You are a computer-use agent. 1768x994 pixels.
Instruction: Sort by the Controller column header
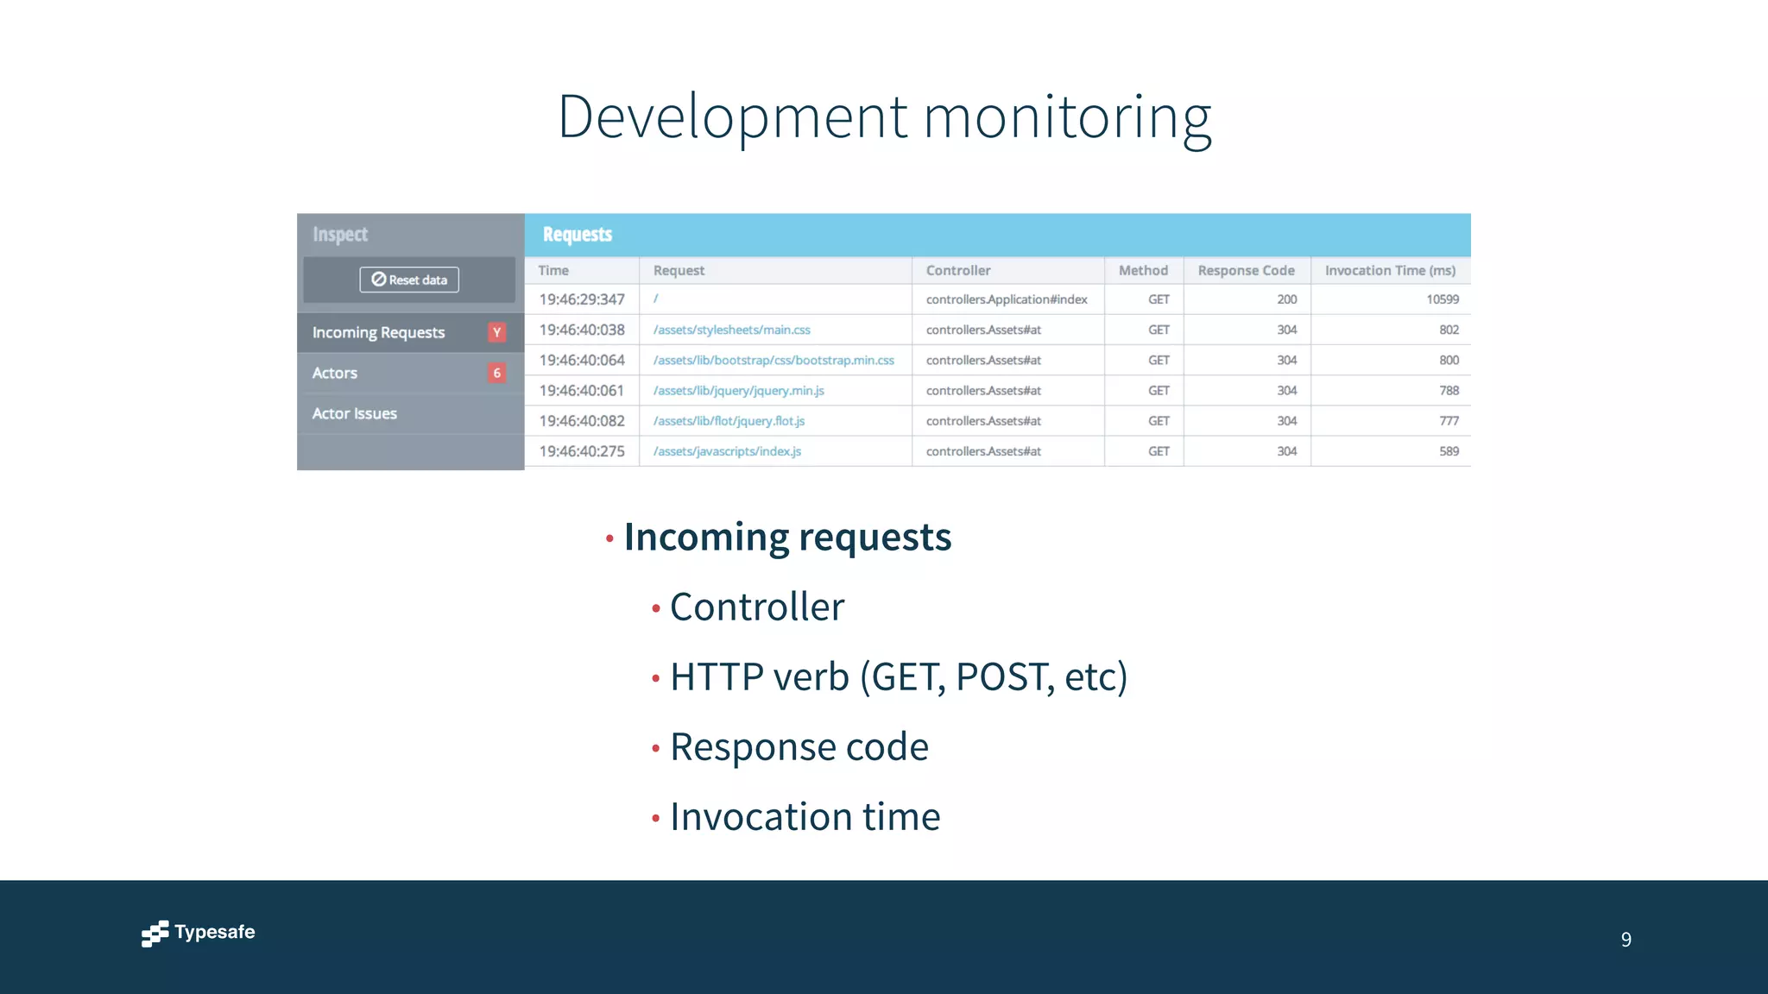click(x=958, y=270)
